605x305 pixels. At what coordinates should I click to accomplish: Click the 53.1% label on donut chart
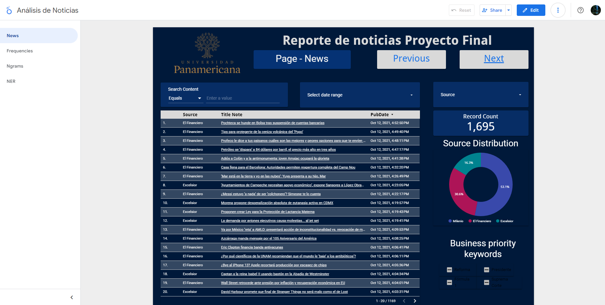pos(505,187)
